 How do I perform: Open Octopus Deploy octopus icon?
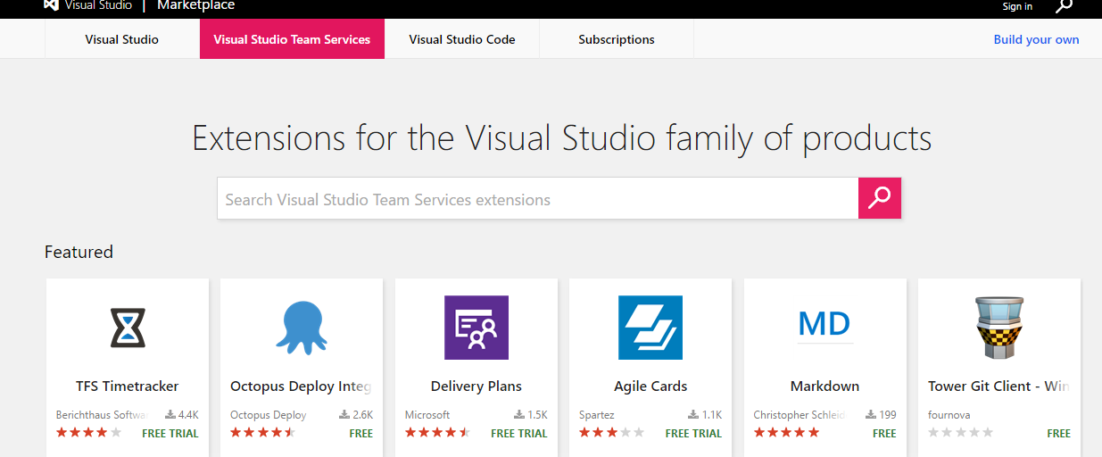pyautogui.click(x=302, y=328)
